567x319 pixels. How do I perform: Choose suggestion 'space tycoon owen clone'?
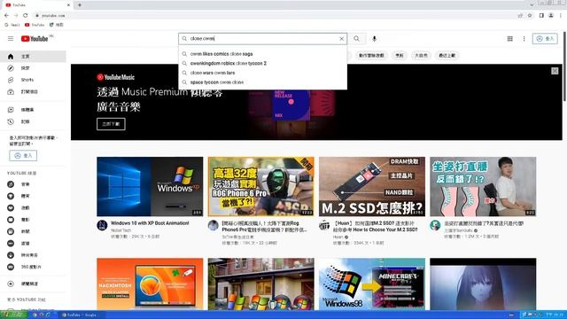(262, 82)
